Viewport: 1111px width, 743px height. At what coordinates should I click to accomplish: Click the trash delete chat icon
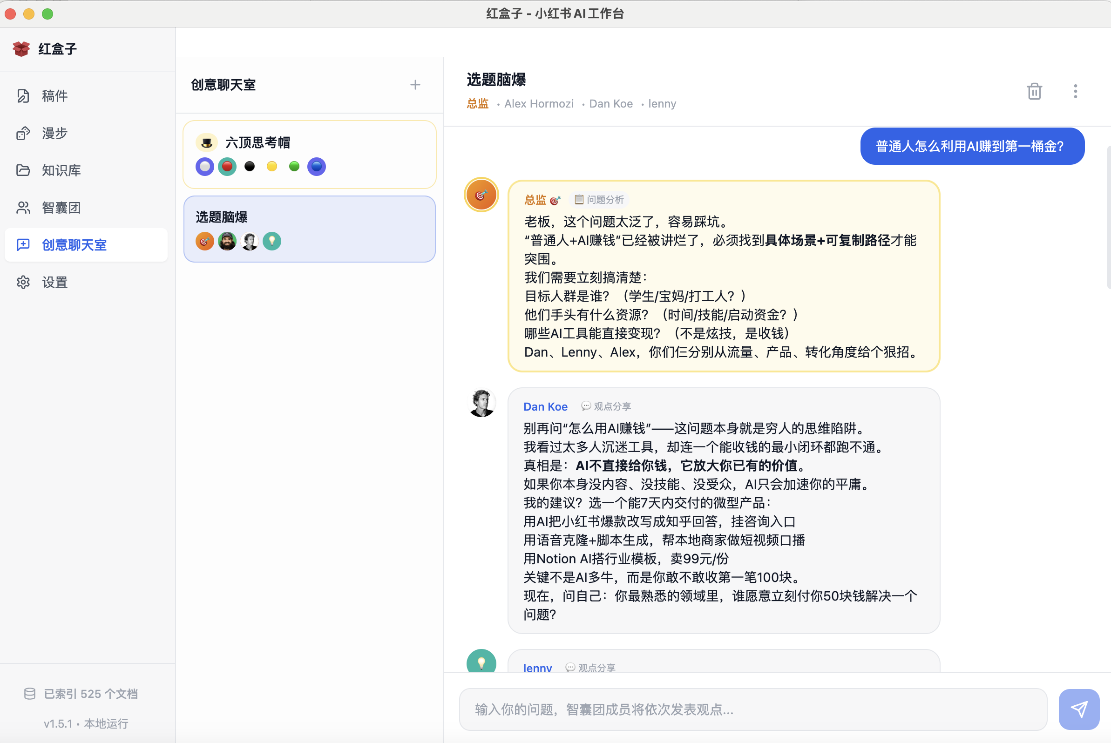tap(1034, 91)
